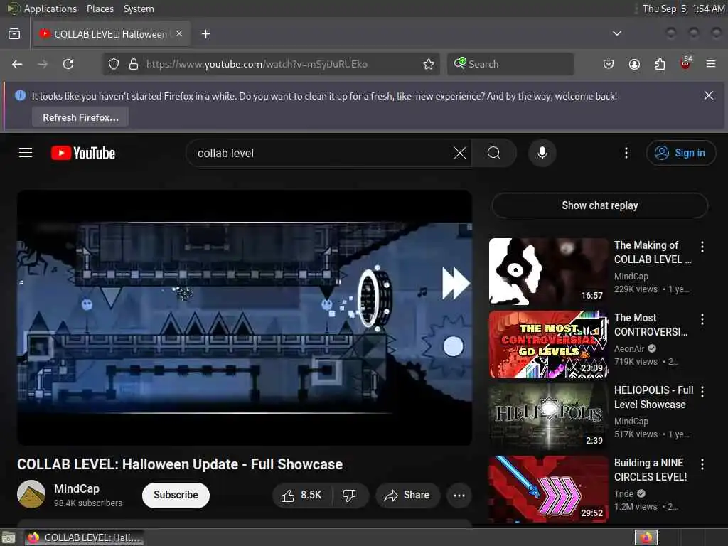Viewport: 728px width, 546px height.
Task: Open a new tab with plus
Action: point(205,34)
